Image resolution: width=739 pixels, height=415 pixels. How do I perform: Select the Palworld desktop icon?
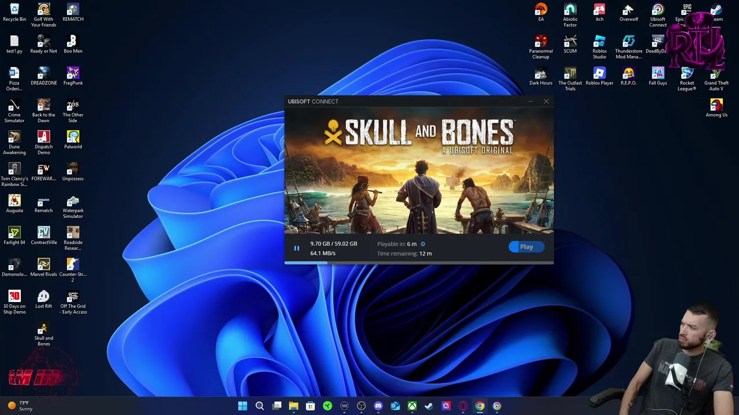[x=73, y=140]
